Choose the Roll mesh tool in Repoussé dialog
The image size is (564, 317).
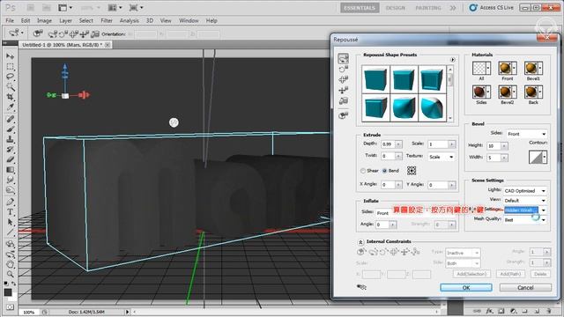[x=343, y=69]
